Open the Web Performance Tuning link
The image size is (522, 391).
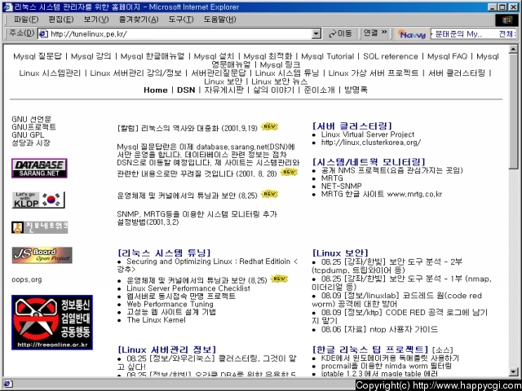pos(170,304)
